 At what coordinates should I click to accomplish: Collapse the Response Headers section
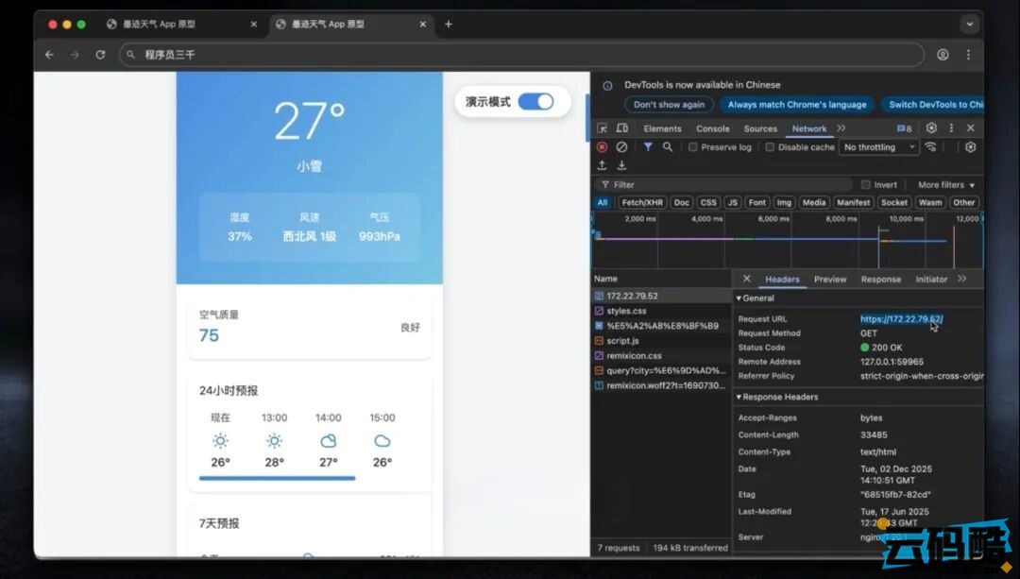coord(779,398)
